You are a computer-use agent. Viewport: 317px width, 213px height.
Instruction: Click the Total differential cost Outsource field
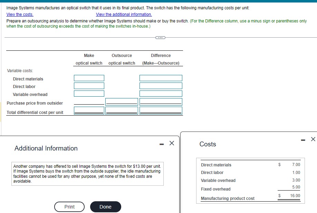click(x=122, y=110)
